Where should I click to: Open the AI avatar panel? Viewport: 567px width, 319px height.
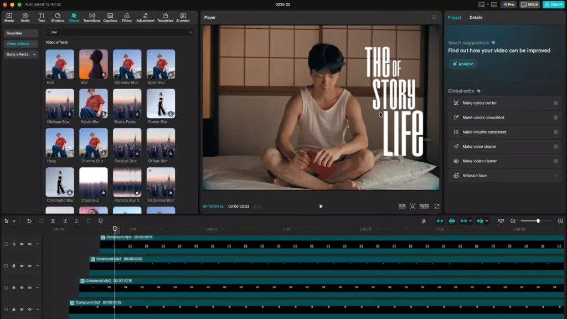(x=183, y=17)
